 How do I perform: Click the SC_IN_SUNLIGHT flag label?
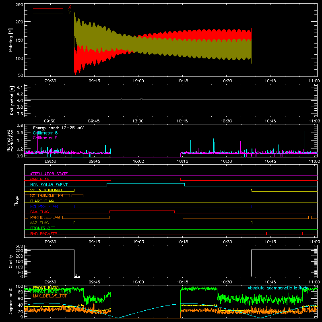[x=46, y=190]
